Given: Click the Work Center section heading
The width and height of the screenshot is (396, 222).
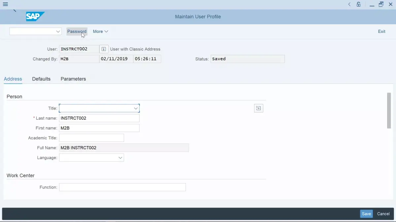Looking at the screenshot, I should 20,176.
